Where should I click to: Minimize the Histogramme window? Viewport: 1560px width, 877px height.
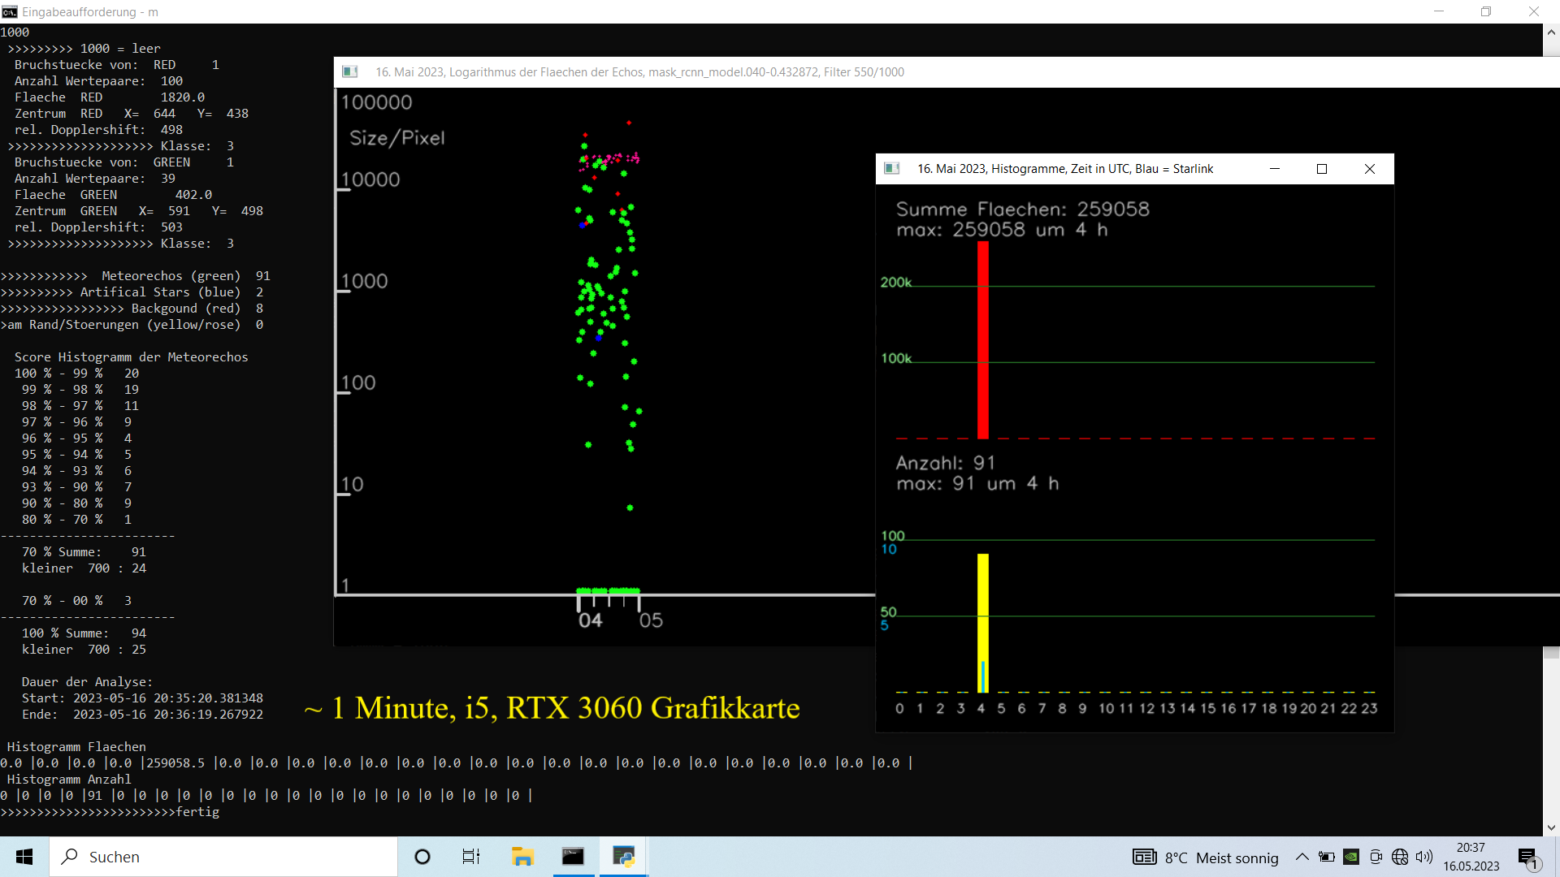1275,168
